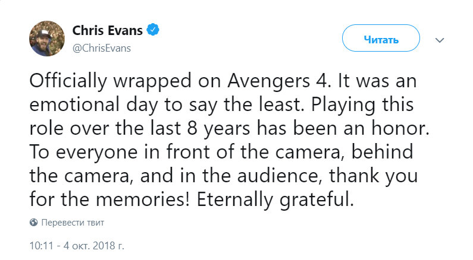Screen dimensions: 473x260
Task: Open the Chris Evans display name link
Action: tap(107, 30)
